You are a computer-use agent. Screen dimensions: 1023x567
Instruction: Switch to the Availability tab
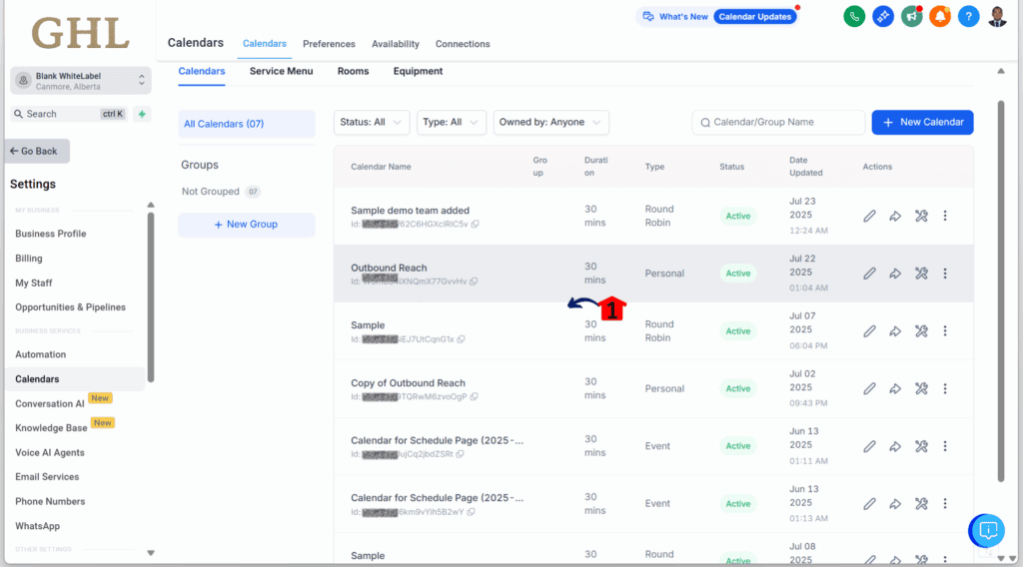click(x=396, y=44)
